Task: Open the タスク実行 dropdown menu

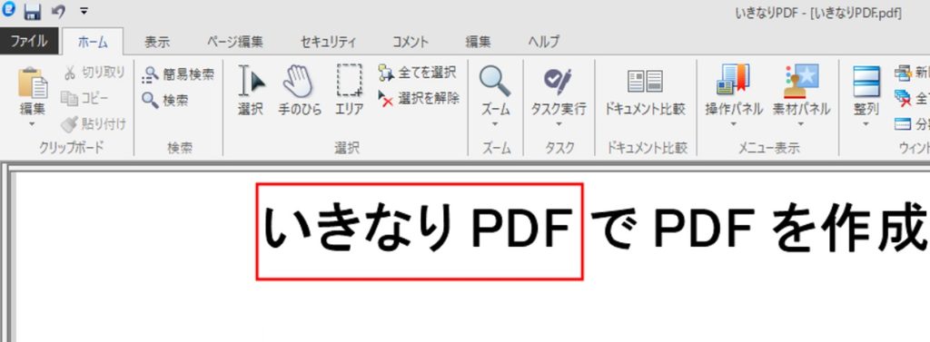Action: click(x=559, y=124)
